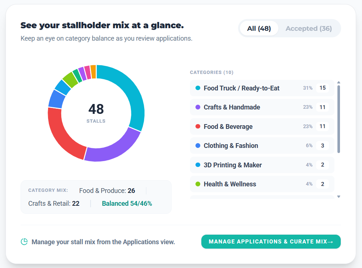The width and height of the screenshot is (362, 268).
Task: Click the categories list scrollbar thumb
Action: tap(339, 119)
